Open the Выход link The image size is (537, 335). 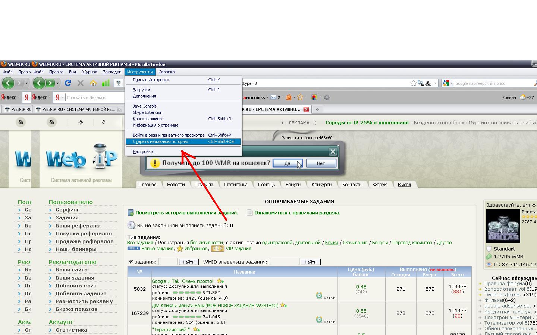(x=404, y=184)
